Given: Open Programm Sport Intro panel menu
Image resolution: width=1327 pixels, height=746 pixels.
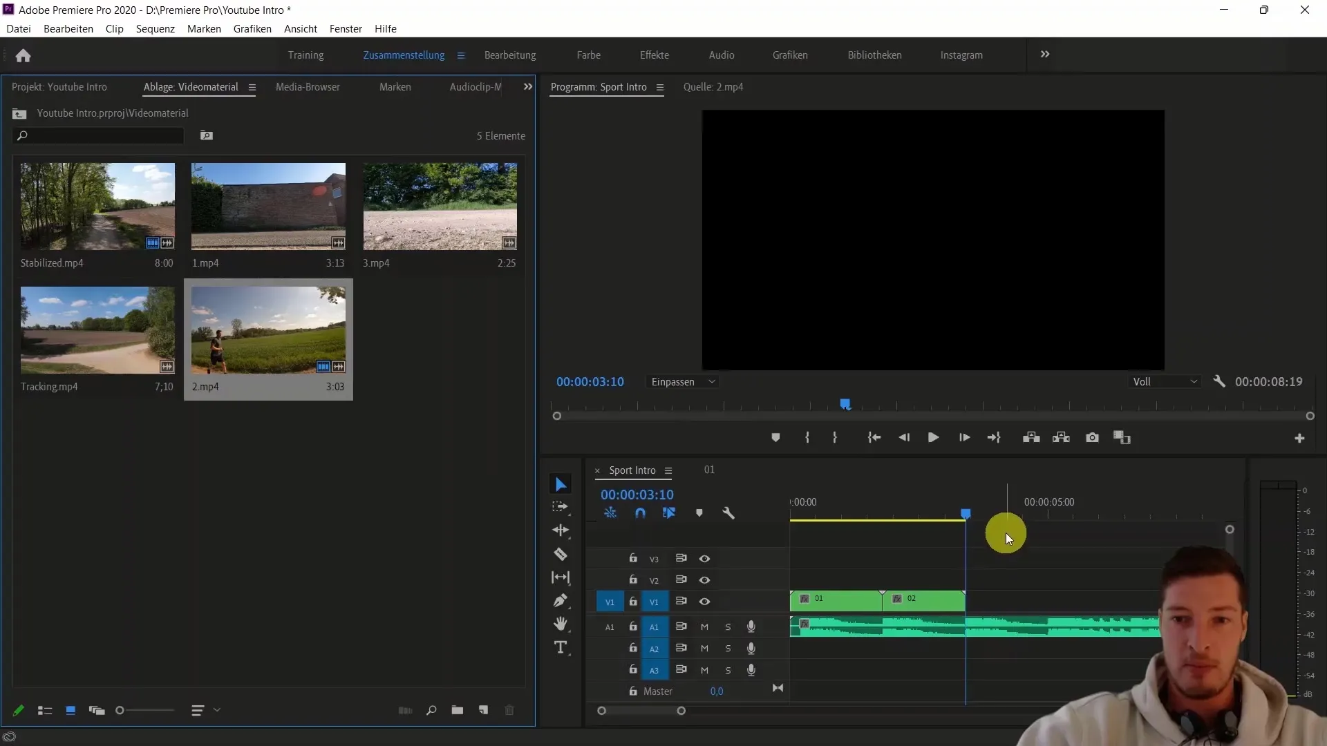Looking at the screenshot, I should point(660,88).
